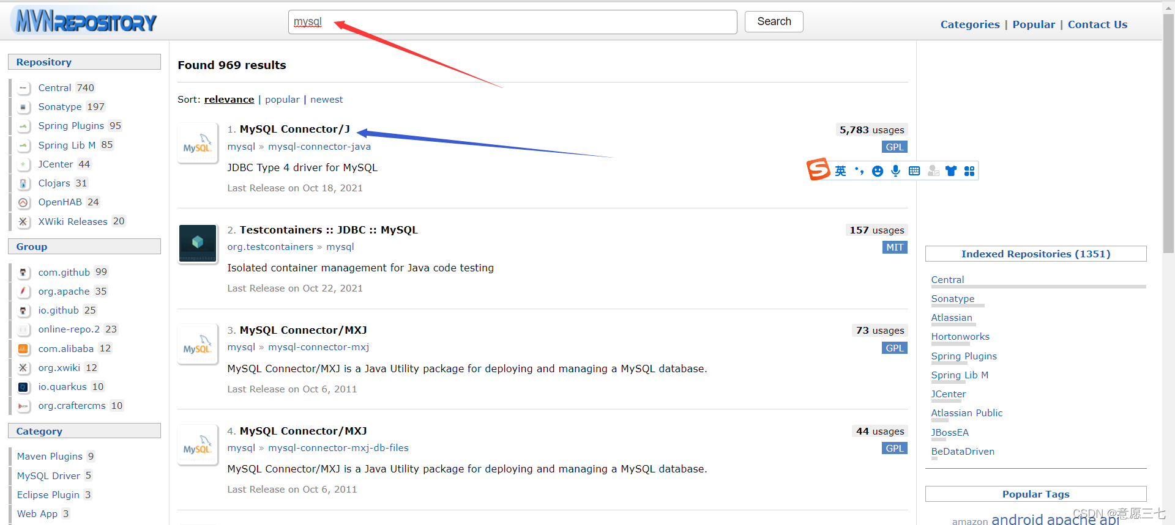
Task: Click the org.xwiki group icon
Action: (x=23, y=368)
